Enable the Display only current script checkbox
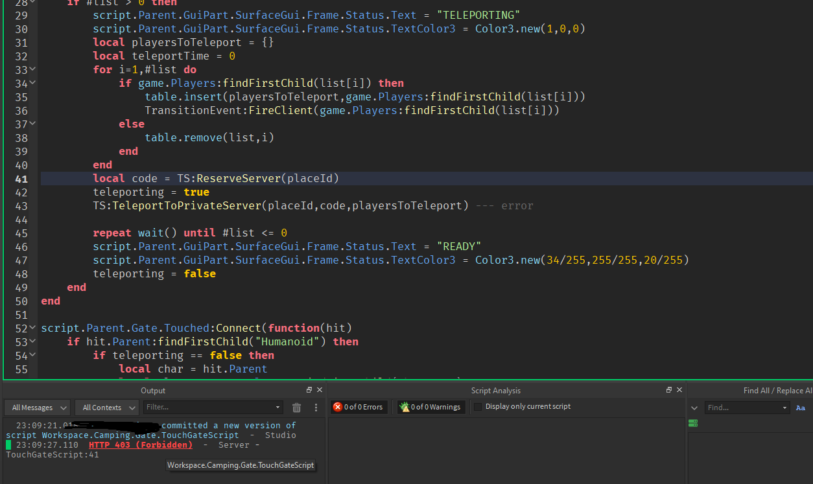This screenshot has width=813, height=484. [478, 407]
